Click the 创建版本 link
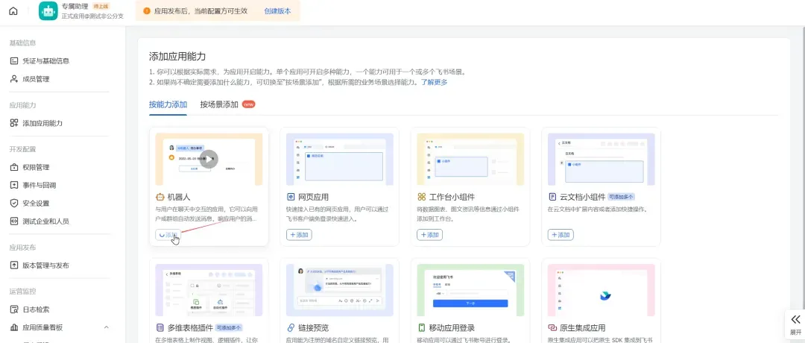Viewport: 805px width, 343px height. (277, 11)
